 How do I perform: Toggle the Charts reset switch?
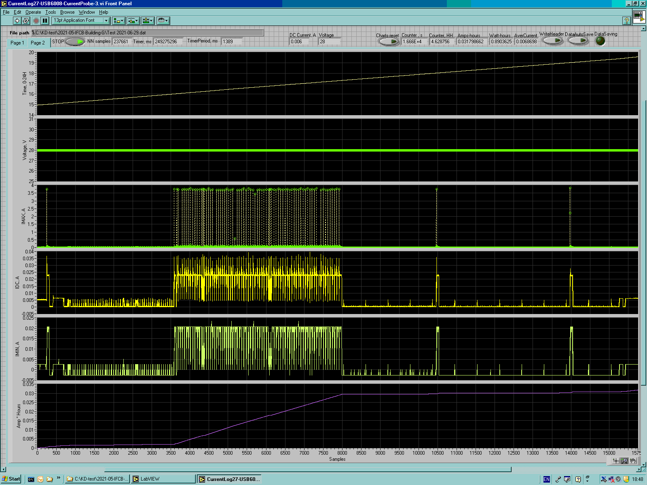(389, 41)
